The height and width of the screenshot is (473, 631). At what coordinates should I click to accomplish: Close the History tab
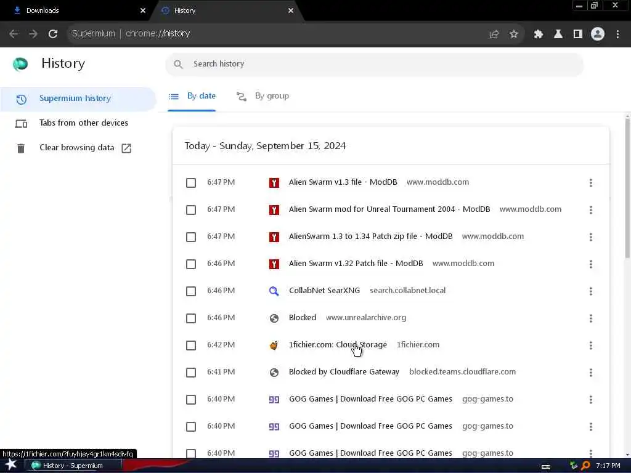[291, 10]
